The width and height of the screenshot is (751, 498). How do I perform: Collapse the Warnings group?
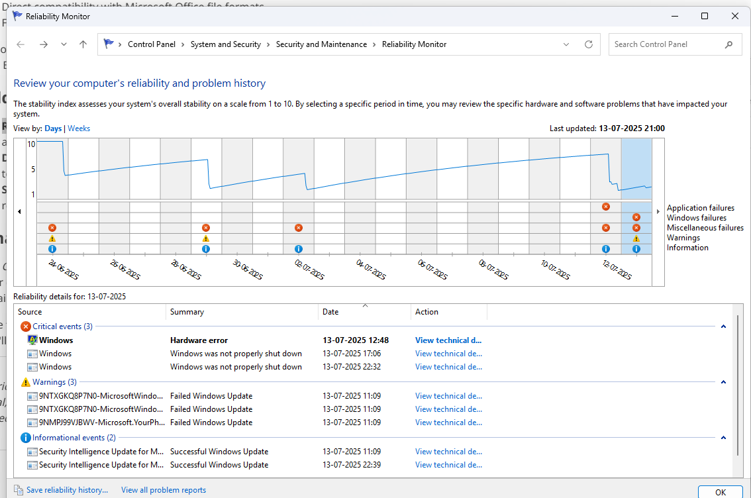pyautogui.click(x=723, y=382)
